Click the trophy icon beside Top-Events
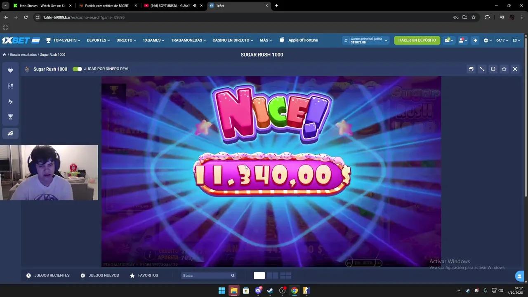Screen dimensions: 528x297 tap(48, 40)
